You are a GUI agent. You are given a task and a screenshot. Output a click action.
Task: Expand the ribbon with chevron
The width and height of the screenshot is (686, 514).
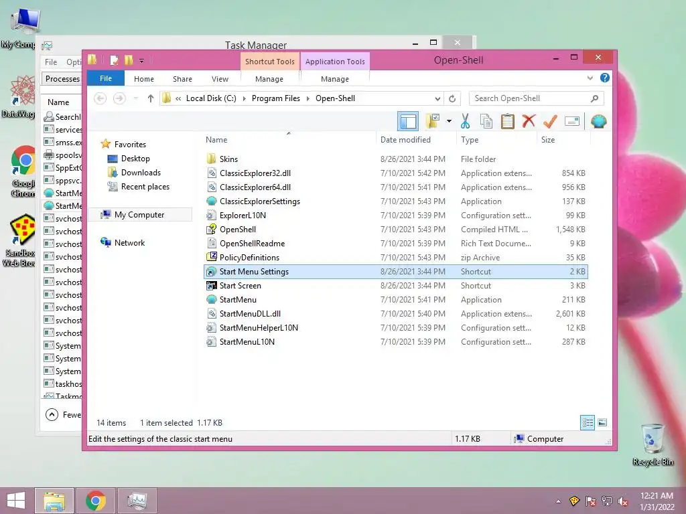pyautogui.click(x=590, y=78)
